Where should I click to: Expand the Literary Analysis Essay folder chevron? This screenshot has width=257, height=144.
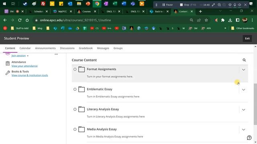pos(244,110)
